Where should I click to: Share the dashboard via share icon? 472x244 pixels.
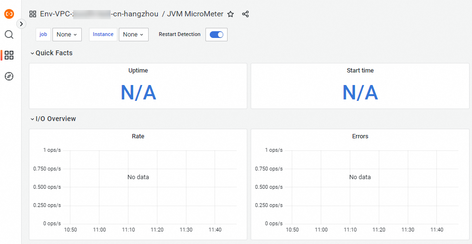pyautogui.click(x=245, y=14)
